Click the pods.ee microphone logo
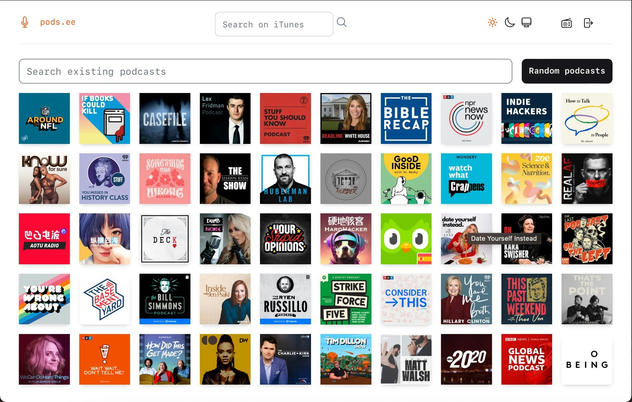The width and height of the screenshot is (632, 402). click(x=25, y=22)
